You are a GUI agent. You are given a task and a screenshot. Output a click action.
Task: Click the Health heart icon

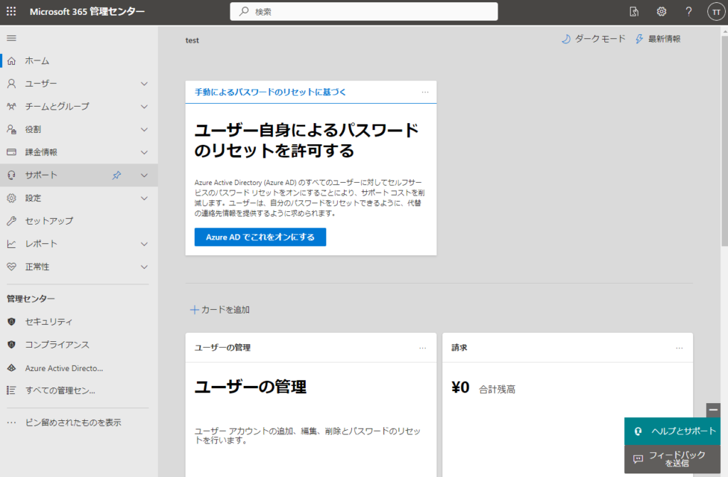[x=11, y=267]
